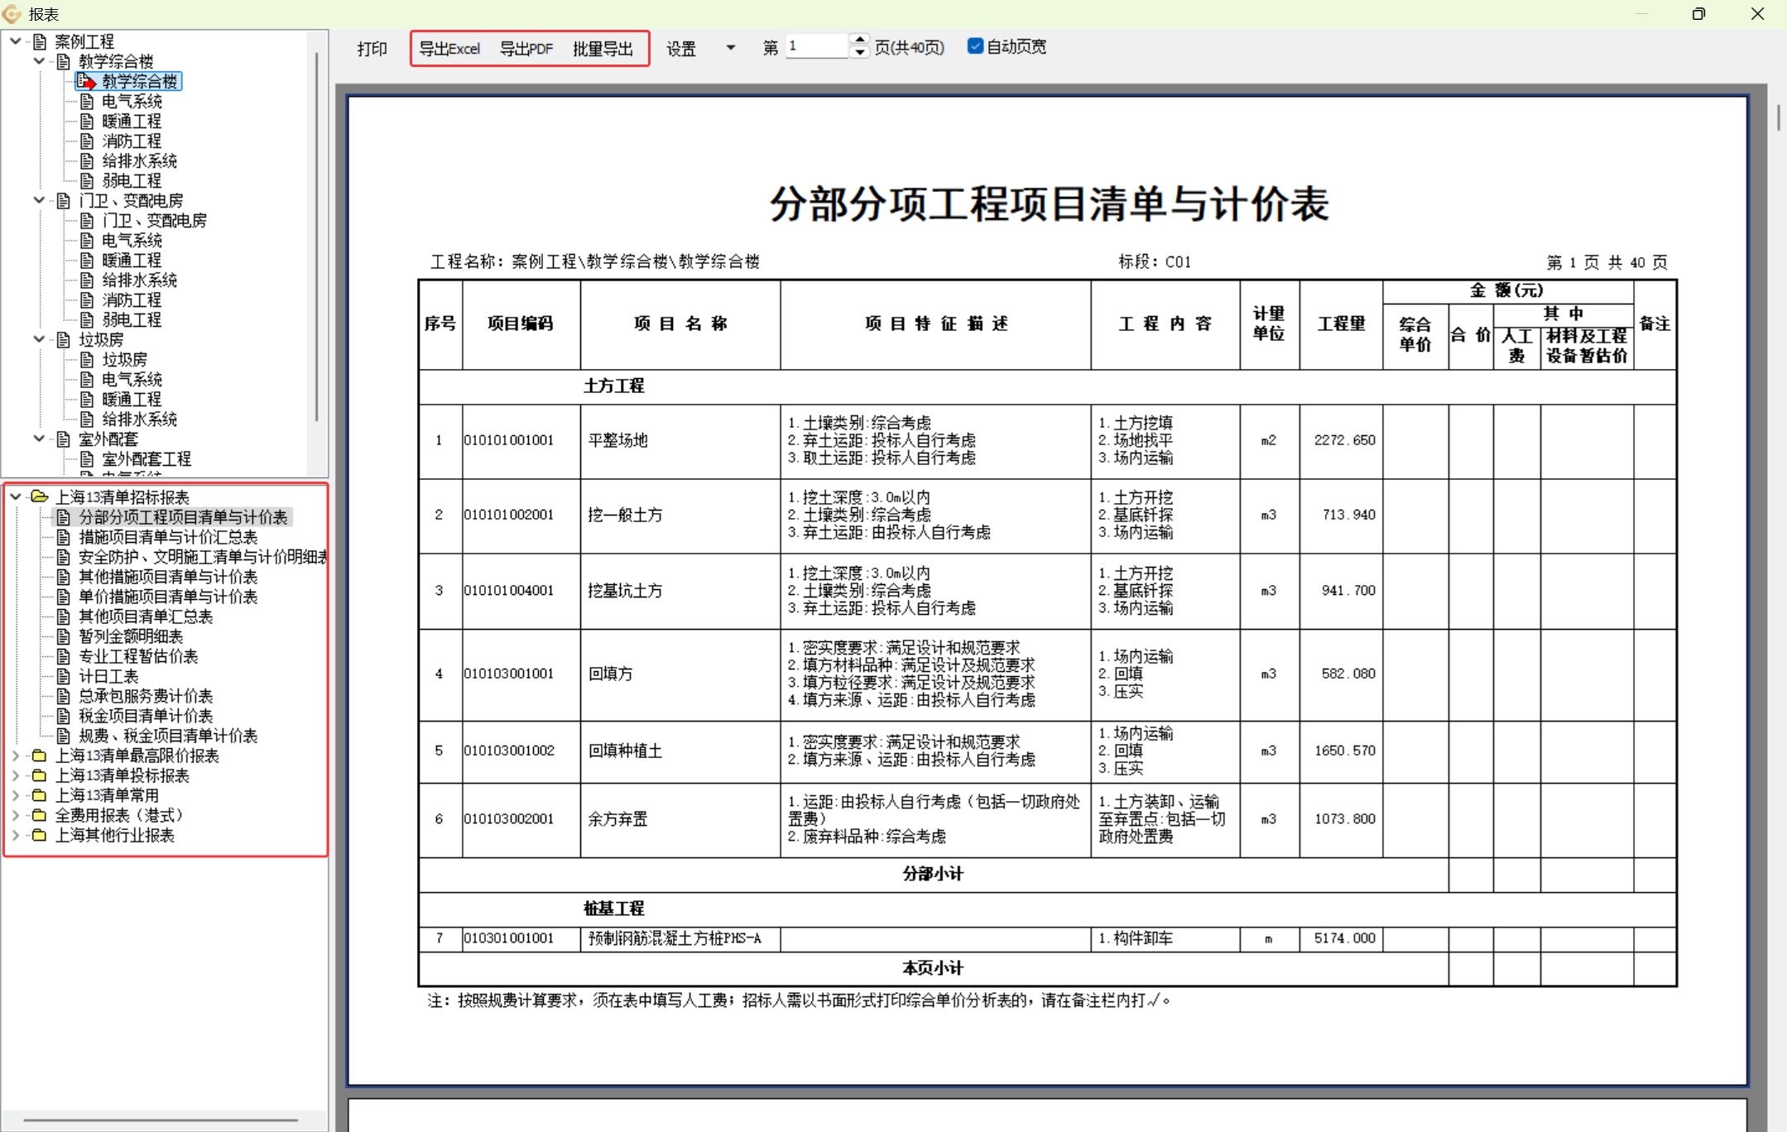
Task: Click the icon of 门卫、变配电房 child node
Action: (x=87, y=220)
